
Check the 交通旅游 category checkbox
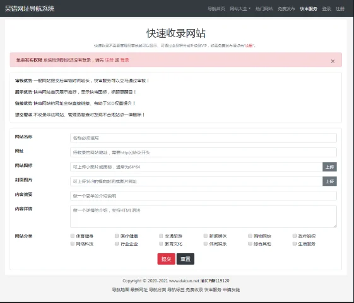(161, 236)
